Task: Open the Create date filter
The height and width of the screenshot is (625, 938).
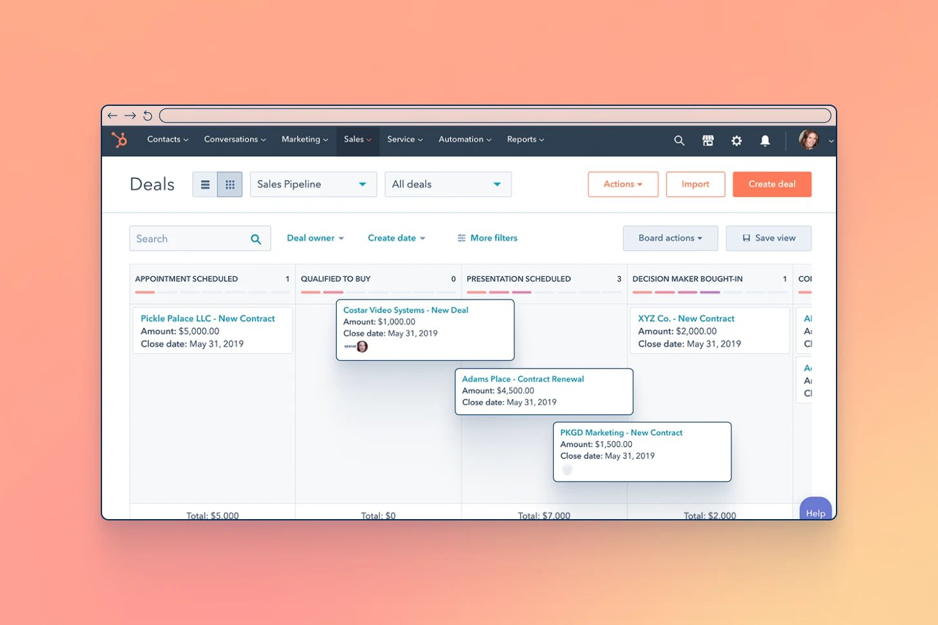Action: [397, 238]
